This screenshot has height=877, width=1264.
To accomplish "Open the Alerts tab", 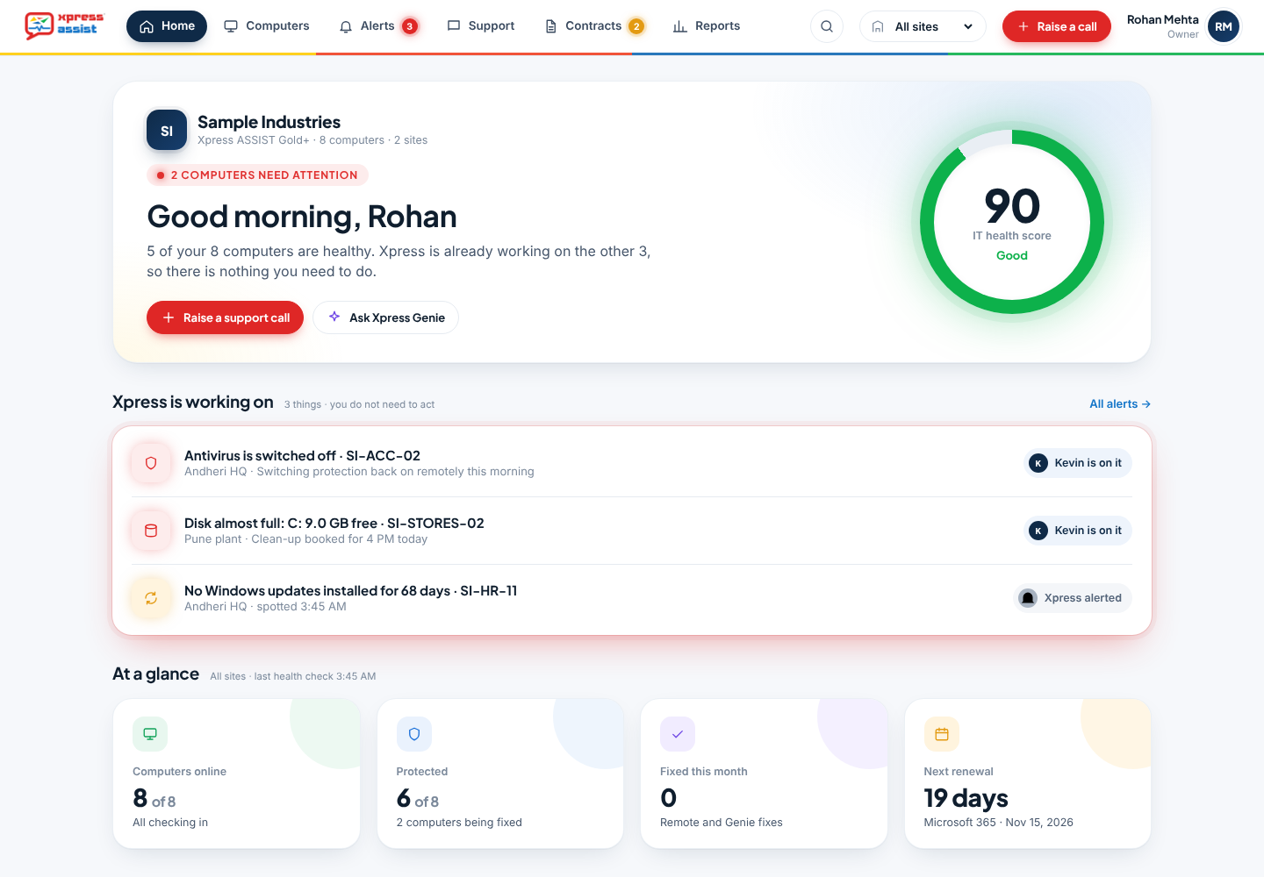I will (x=378, y=26).
